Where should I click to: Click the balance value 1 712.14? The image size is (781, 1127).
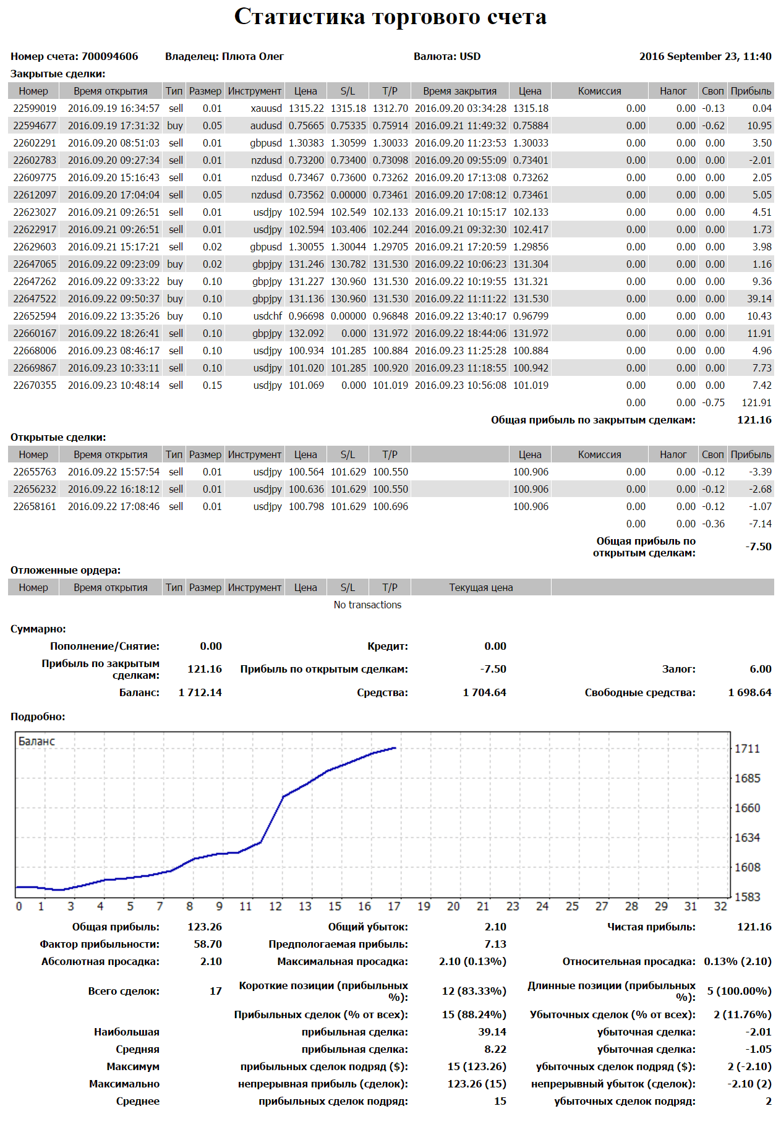click(200, 692)
